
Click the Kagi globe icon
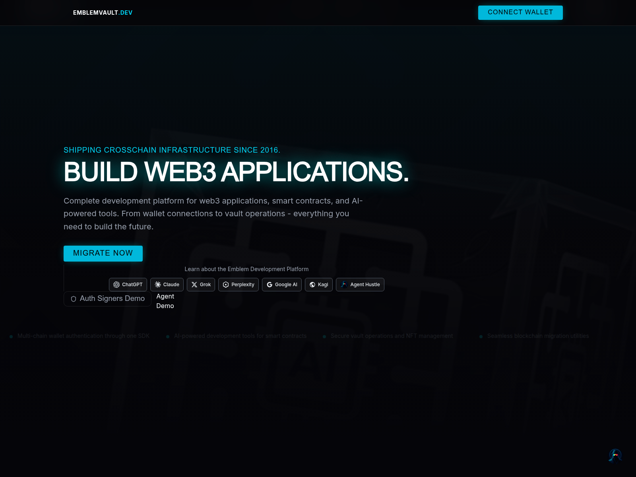pos(312,285)
